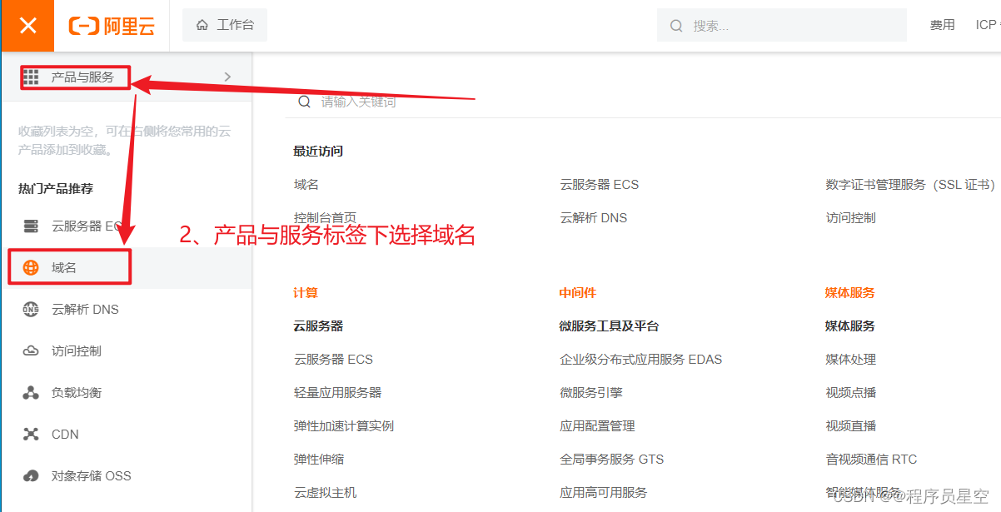
Task: Click the home icon next to 工作台
Action: point(202,25)
